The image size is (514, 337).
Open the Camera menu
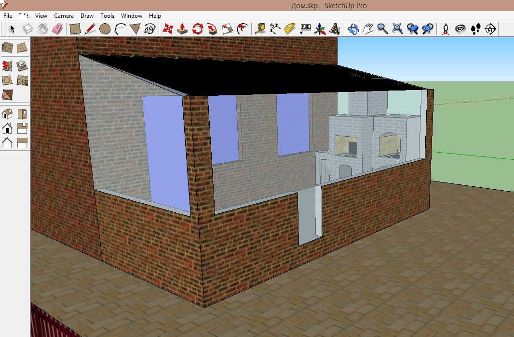tap(64, 16)
